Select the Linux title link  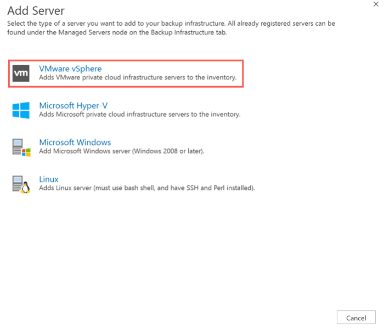tap(49, 179)
